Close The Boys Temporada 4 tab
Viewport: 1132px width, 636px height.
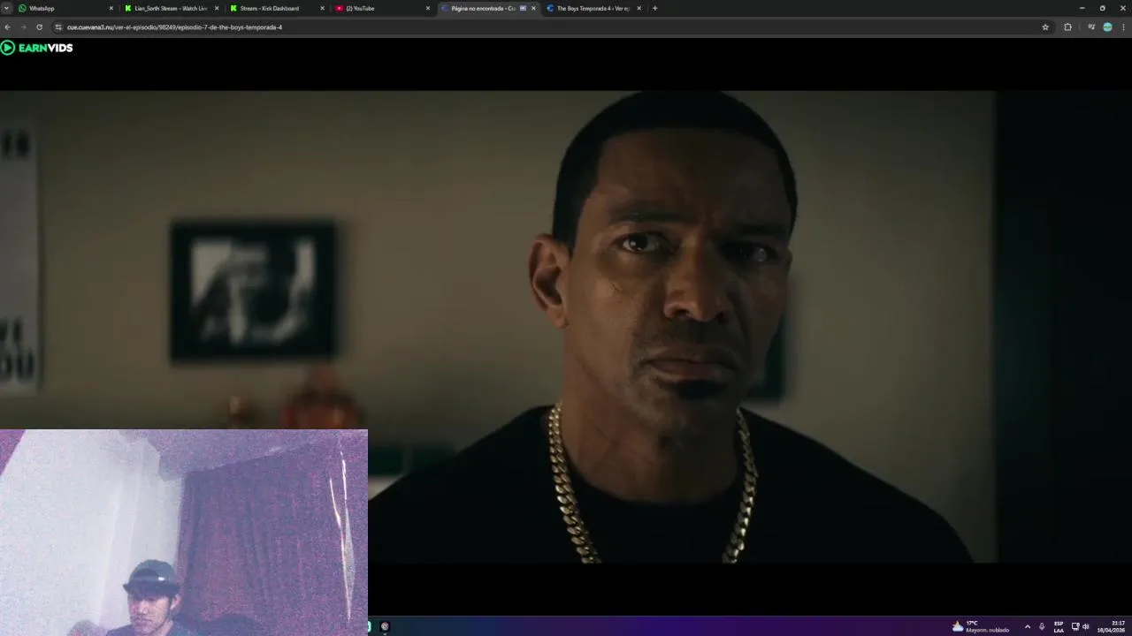[x=639, y=8]
